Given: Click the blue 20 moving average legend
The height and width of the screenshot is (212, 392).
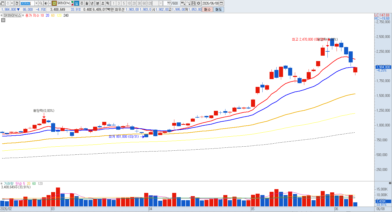Looking at the screenshot, I should [x=47, y=15].
